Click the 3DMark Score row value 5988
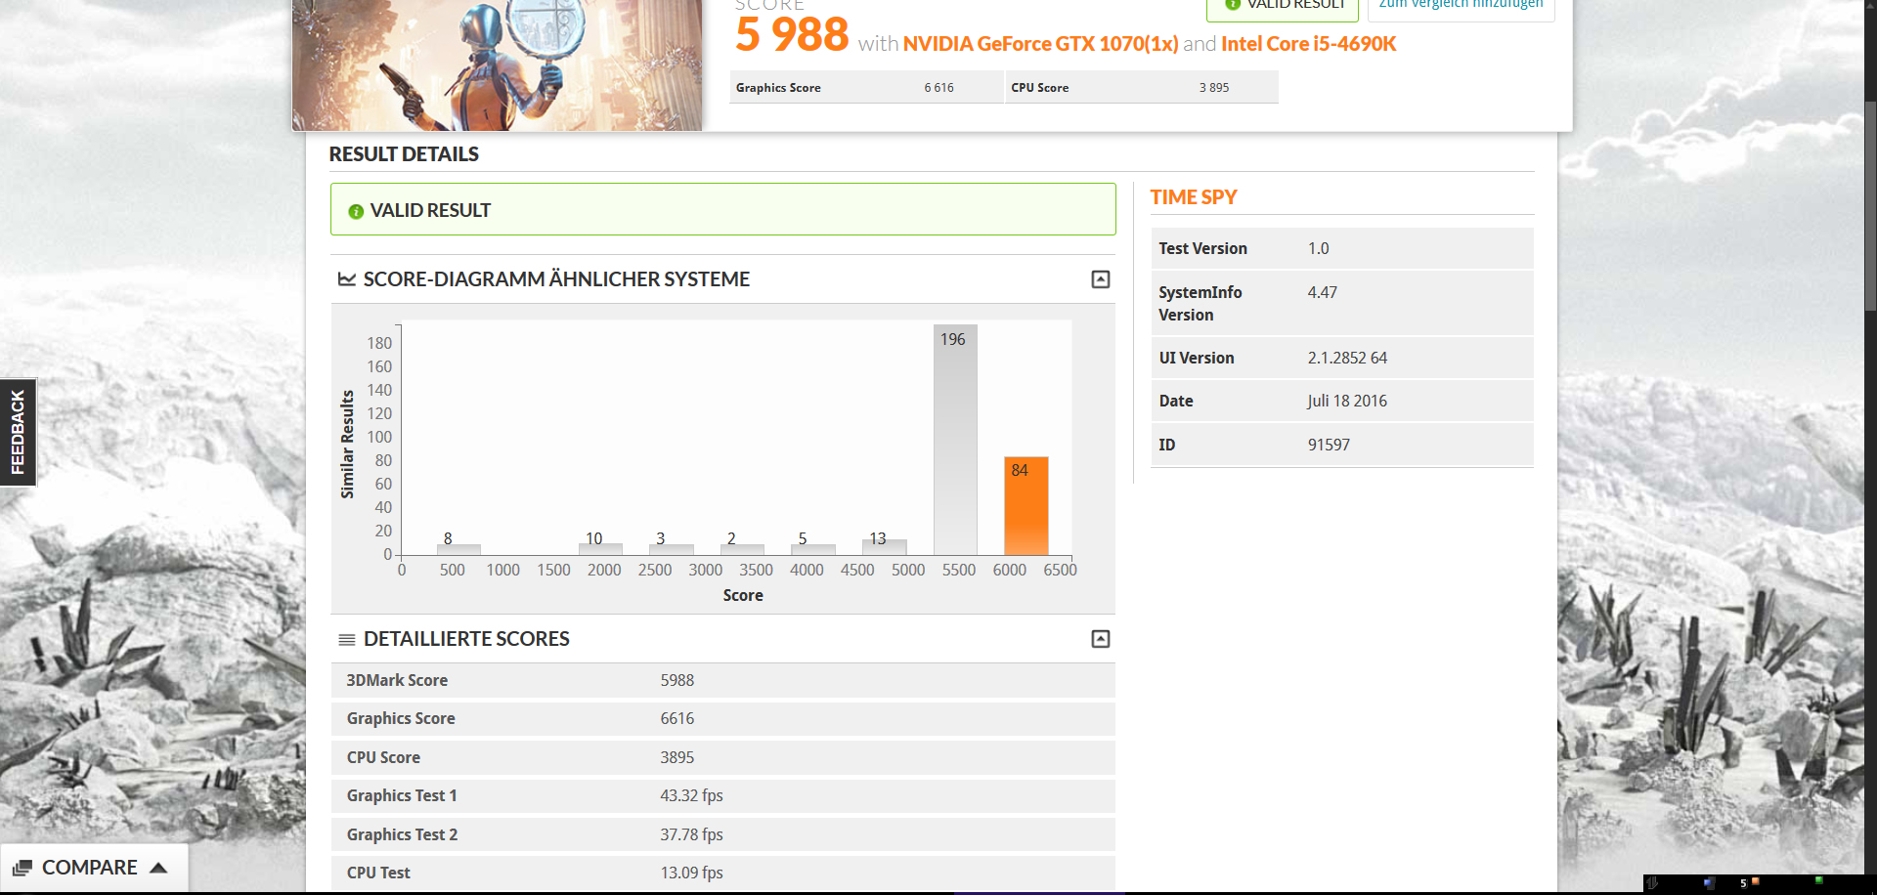 [677, 680]
